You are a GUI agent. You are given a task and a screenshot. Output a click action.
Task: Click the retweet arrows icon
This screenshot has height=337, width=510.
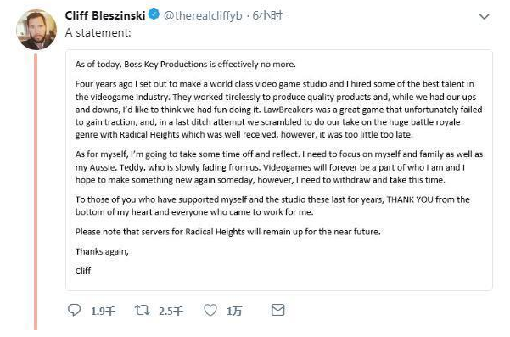(142, 311)
